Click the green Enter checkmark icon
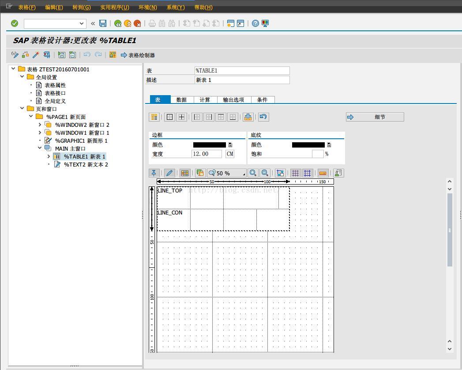This screenshot has height=370, width=462. coord(15,23)
